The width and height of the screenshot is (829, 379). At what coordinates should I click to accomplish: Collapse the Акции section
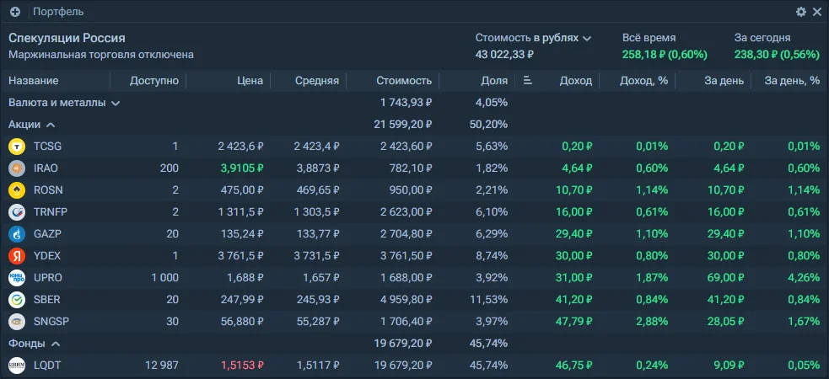pyautogui.click(x=32, y=125)
